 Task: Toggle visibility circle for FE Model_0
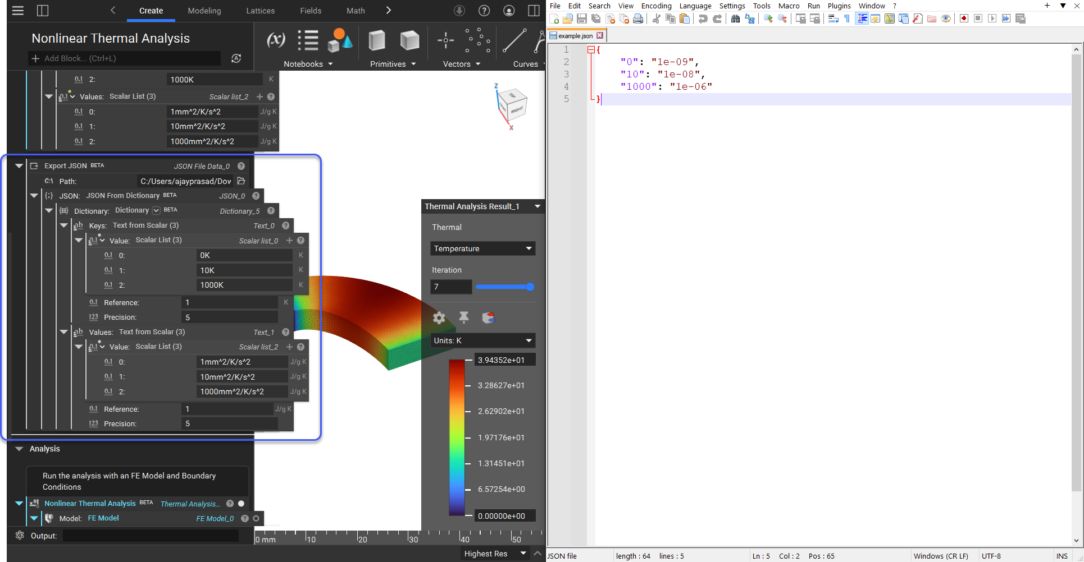pos(256,519)
